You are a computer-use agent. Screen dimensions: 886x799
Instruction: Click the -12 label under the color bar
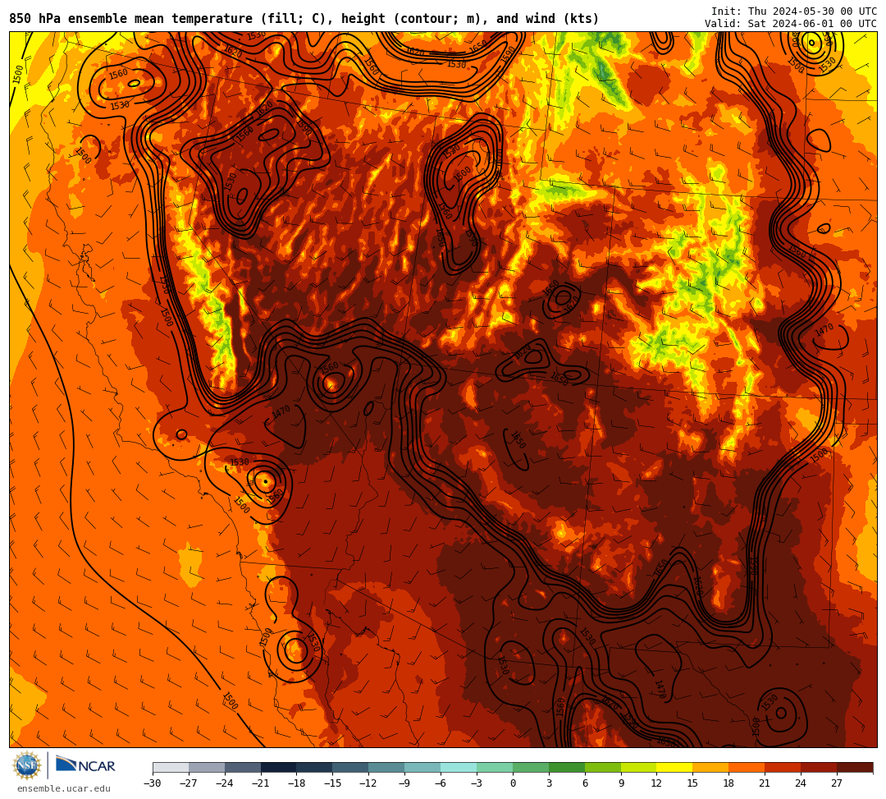click(x=369, y=783)
